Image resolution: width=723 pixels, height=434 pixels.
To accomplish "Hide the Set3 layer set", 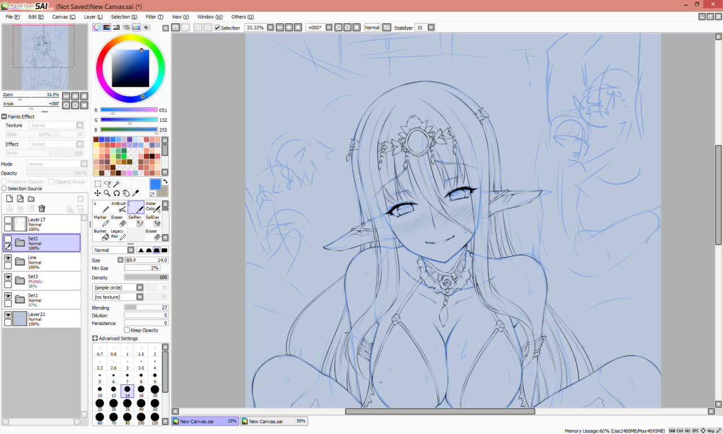I will [x=8, y=277].
